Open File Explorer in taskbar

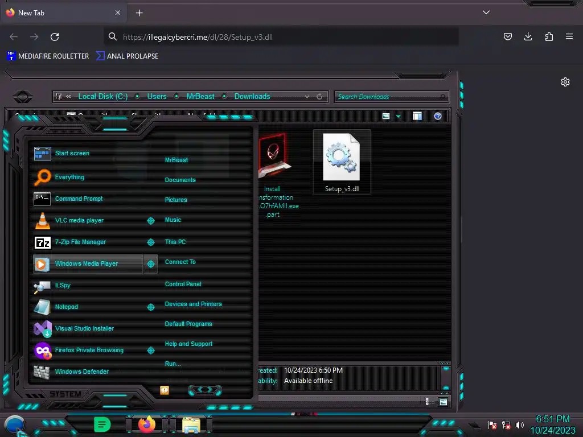tap(191, 424)
